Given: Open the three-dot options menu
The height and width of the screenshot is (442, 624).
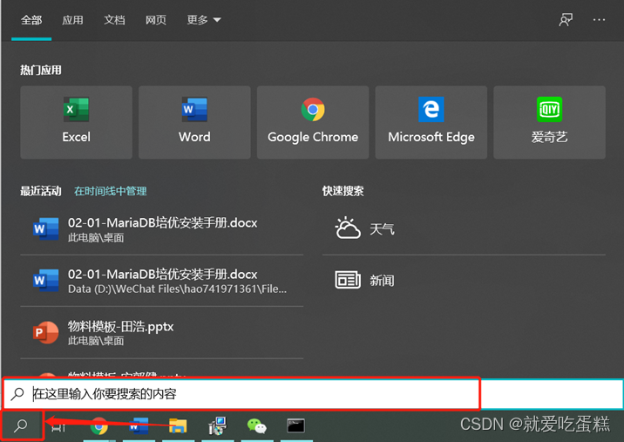Looking at the screenshot, I should pos(599,19).
